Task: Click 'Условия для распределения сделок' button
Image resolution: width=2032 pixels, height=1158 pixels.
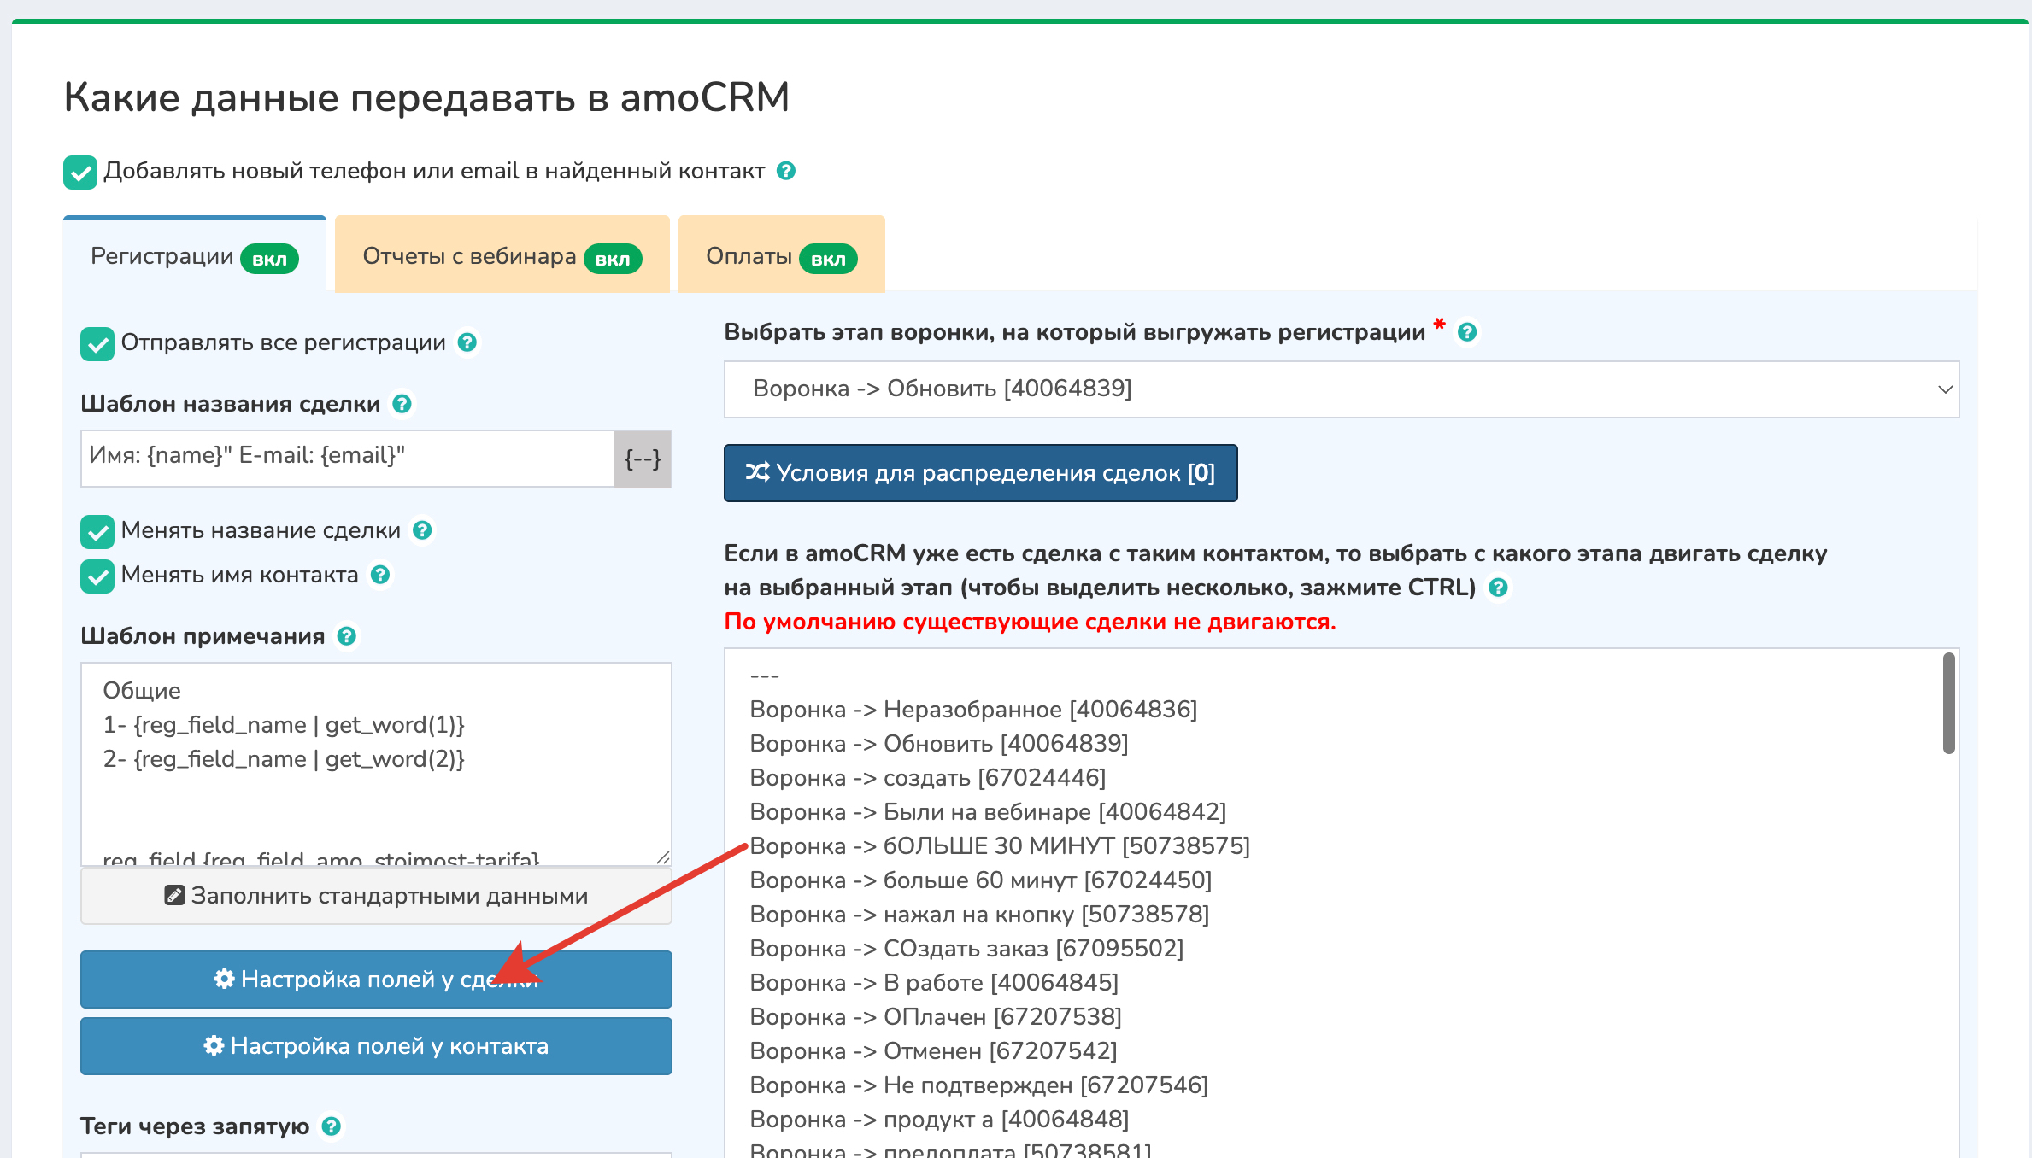Action: 980,473
